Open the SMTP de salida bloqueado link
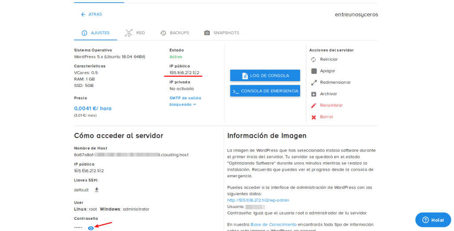 coord(185,102)
